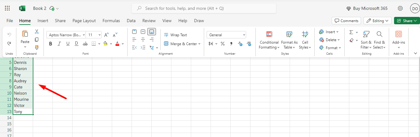
Task: Apply the red font color
Action: [x=117, y=44]
